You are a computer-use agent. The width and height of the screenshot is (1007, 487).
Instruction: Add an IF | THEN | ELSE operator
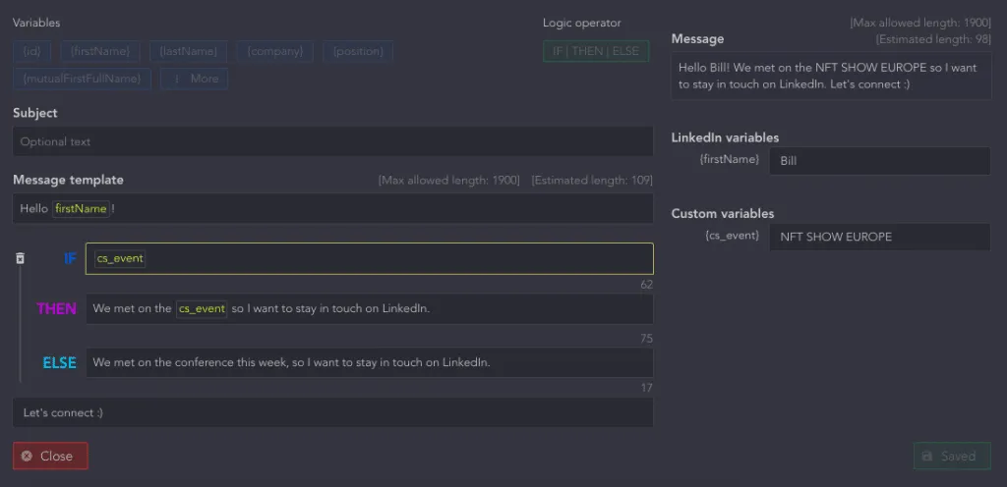(x=596, y=51)
